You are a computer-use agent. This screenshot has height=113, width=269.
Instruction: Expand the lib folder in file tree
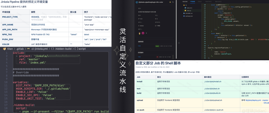186,5
